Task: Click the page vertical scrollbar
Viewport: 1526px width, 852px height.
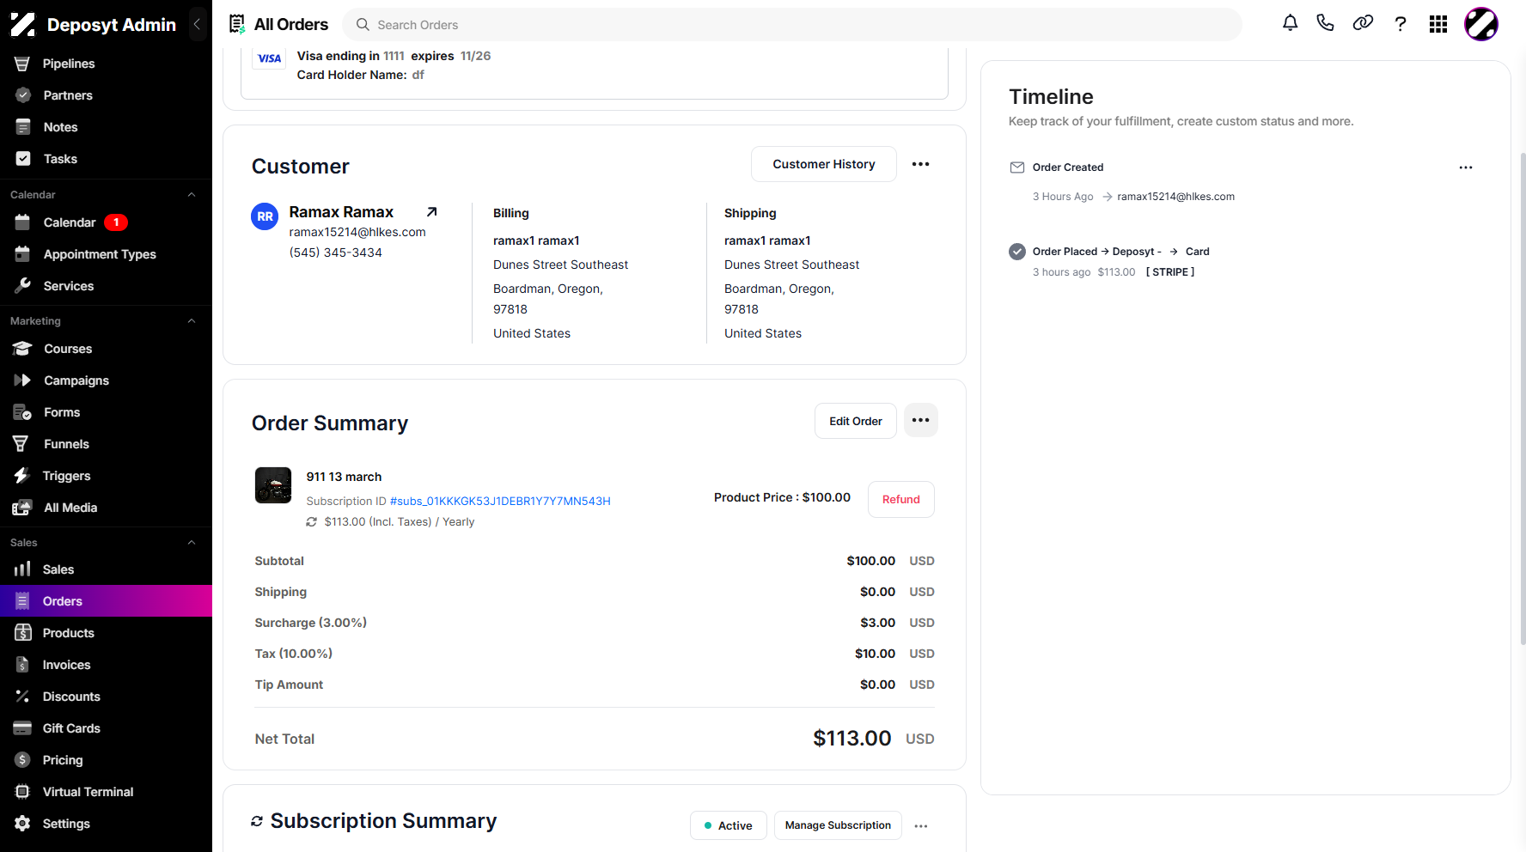Action: coord(1523,399)
